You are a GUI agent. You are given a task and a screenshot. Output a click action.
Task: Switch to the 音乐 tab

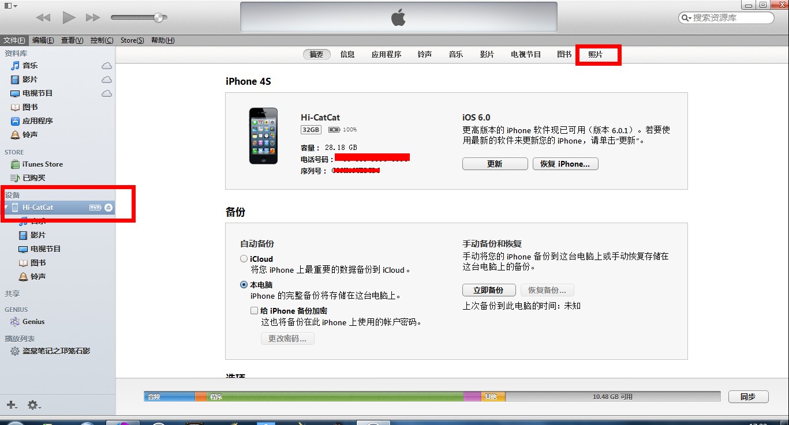tap(456, 54)
